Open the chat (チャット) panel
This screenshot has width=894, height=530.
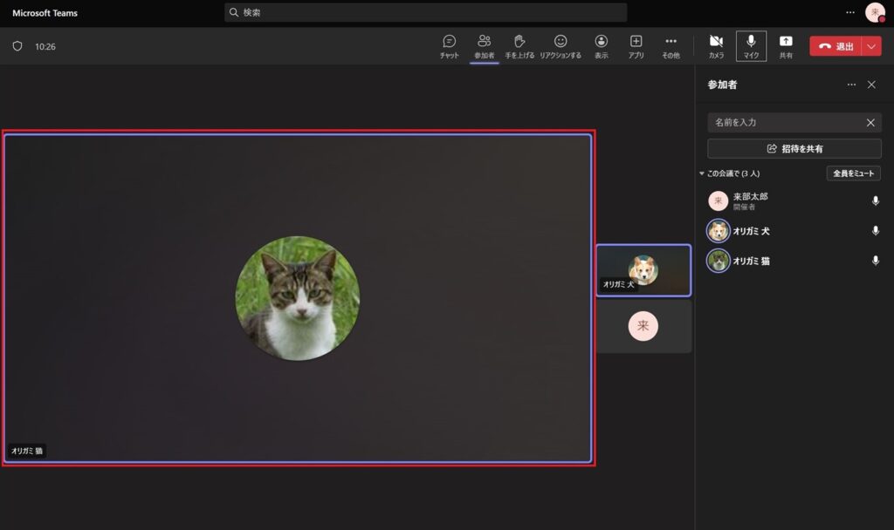[449, 45]
